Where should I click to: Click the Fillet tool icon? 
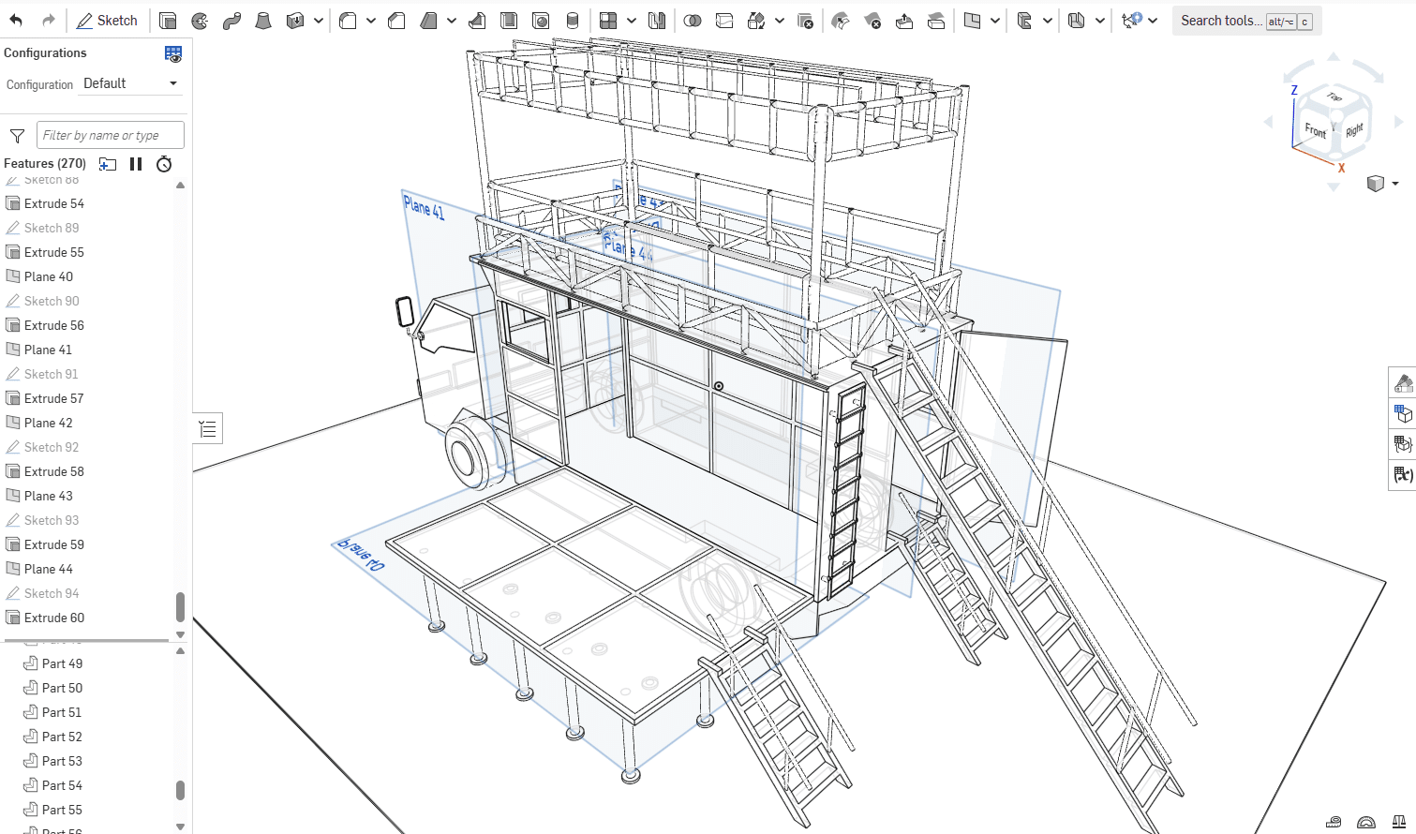348,21
